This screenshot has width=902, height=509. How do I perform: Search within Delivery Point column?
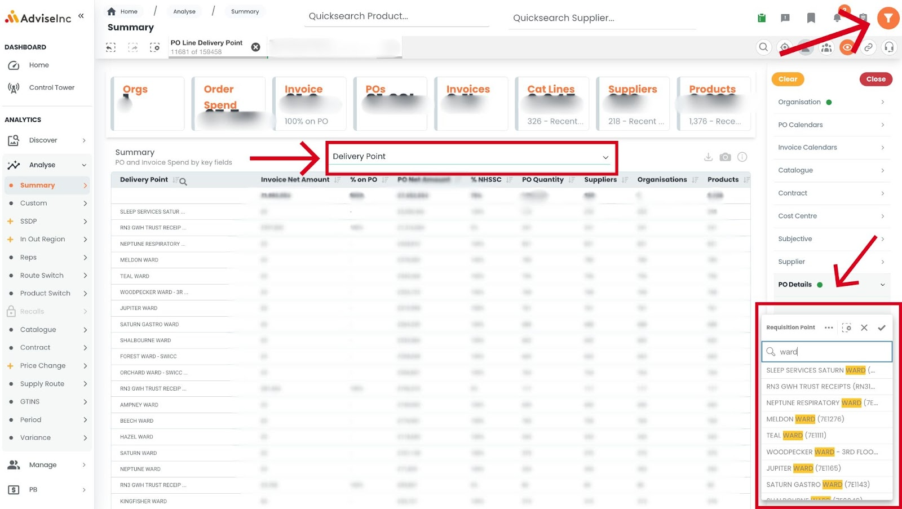[183, 182]
